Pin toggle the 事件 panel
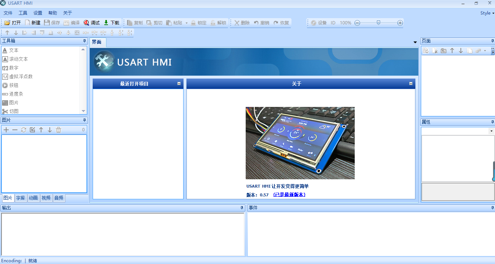The image size is (495, 264). click(492, 208)
